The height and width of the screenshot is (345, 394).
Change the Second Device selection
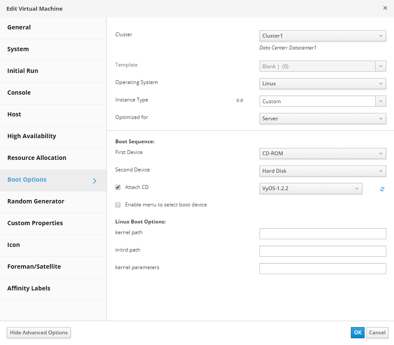[x=322, y=171]
